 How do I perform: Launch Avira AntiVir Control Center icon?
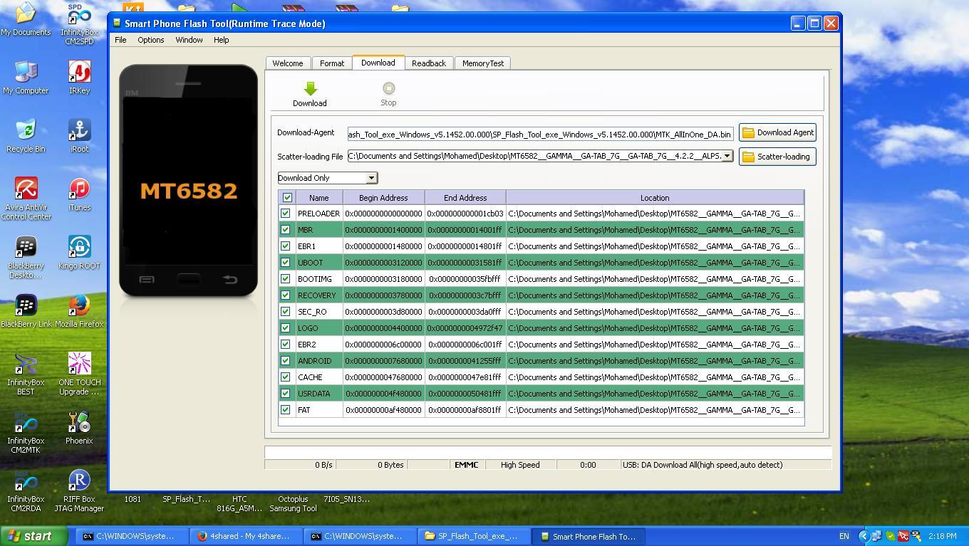coord(26,199)
